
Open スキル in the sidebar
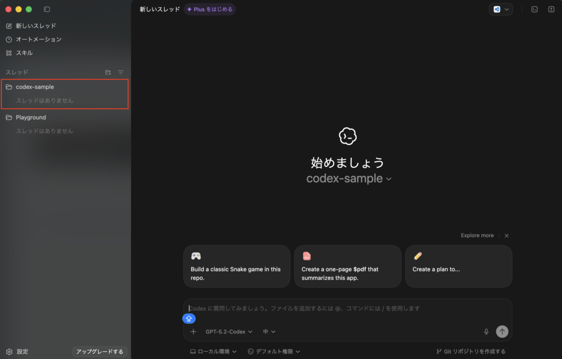[x=24, y=53]
